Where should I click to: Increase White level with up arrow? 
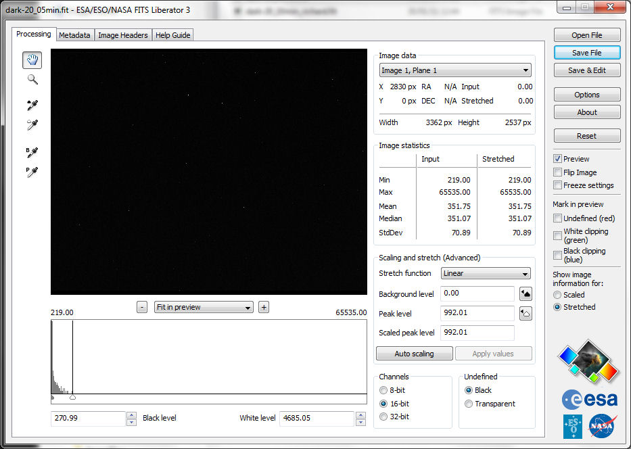360,415
